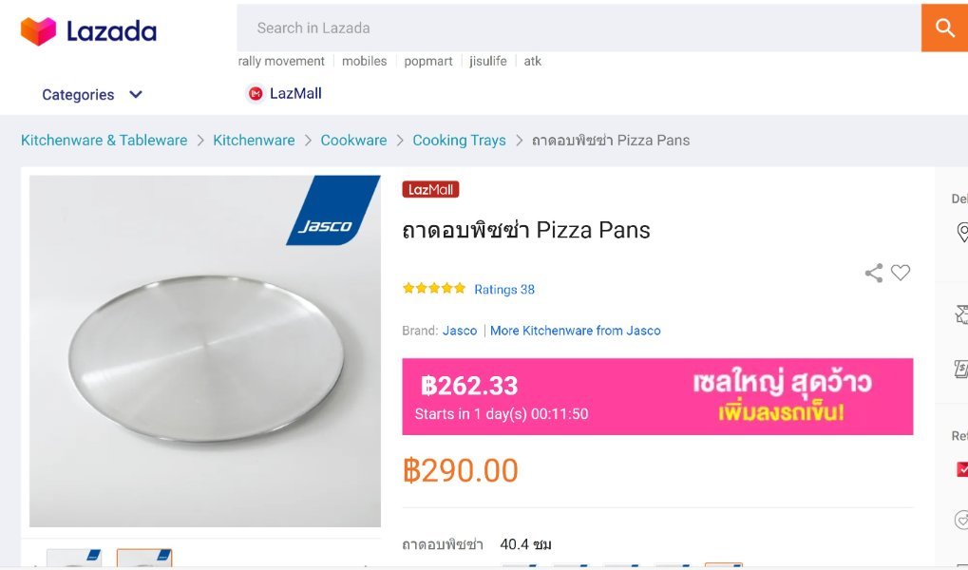Open the Kitchenware & Tableware breadcrumb
The width and height of the screenshot is (968, 570).
(104, 141)
